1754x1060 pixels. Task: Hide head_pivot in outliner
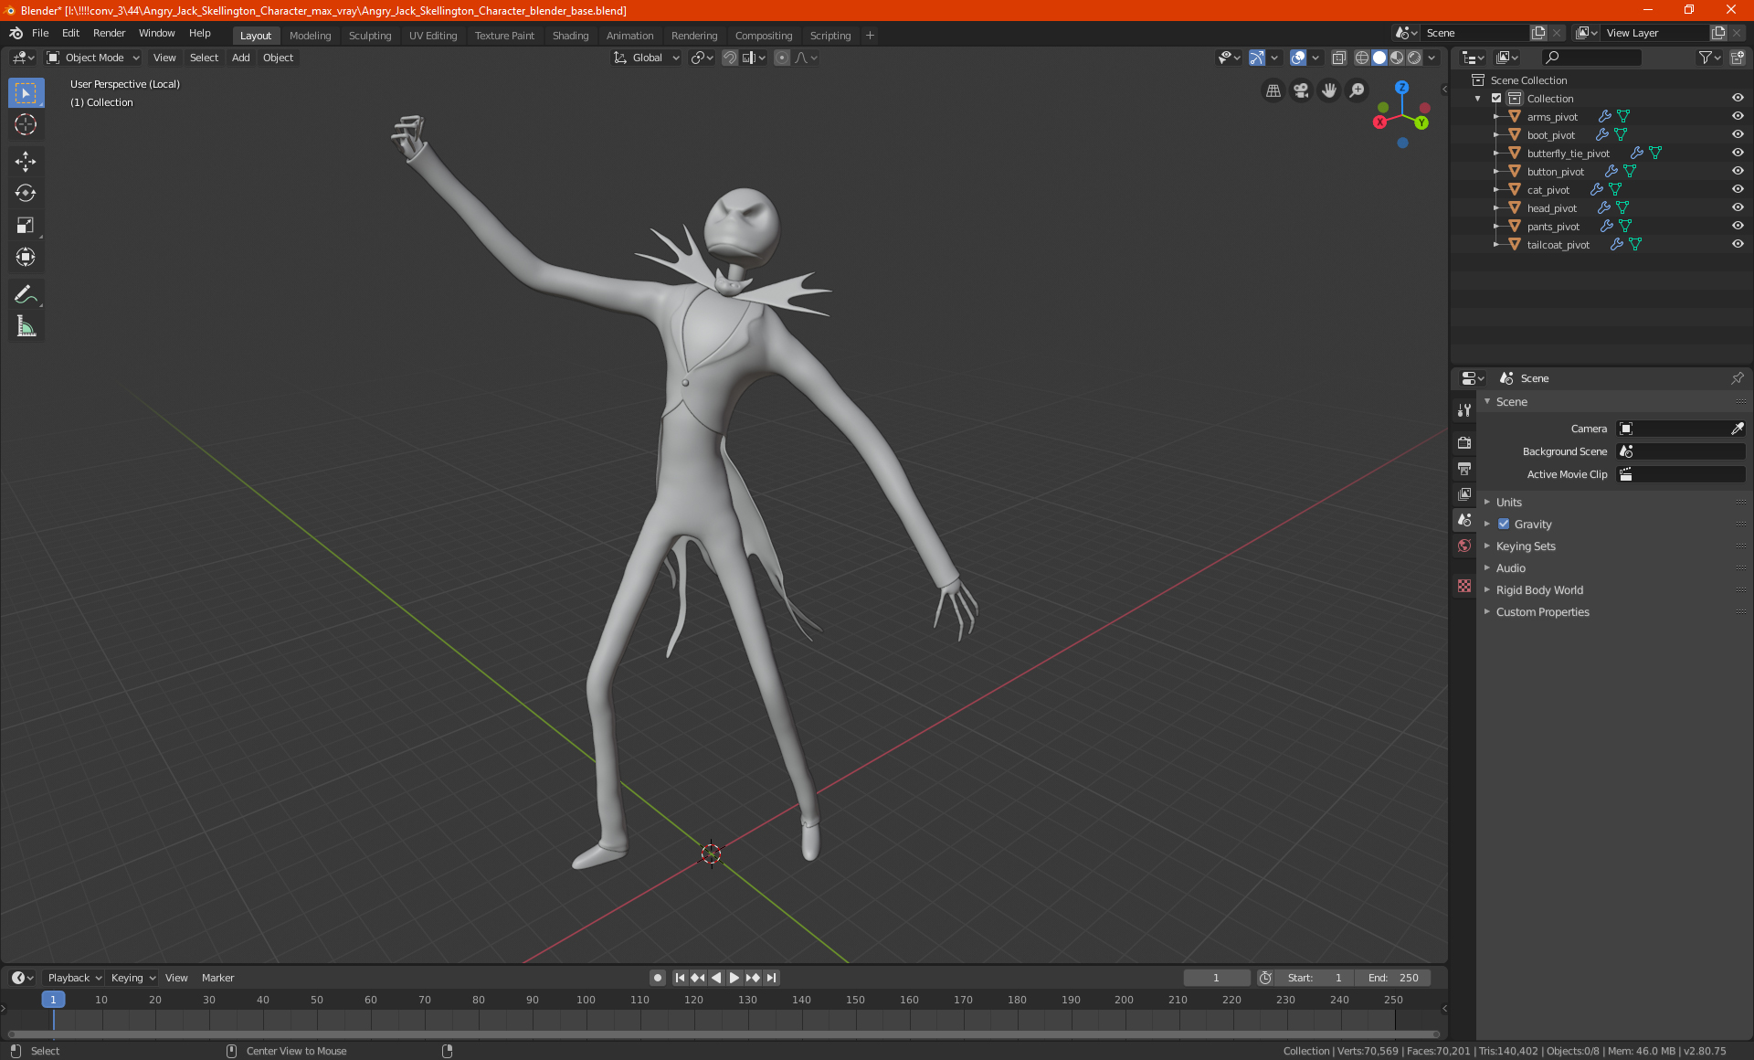pos(1738,207)
